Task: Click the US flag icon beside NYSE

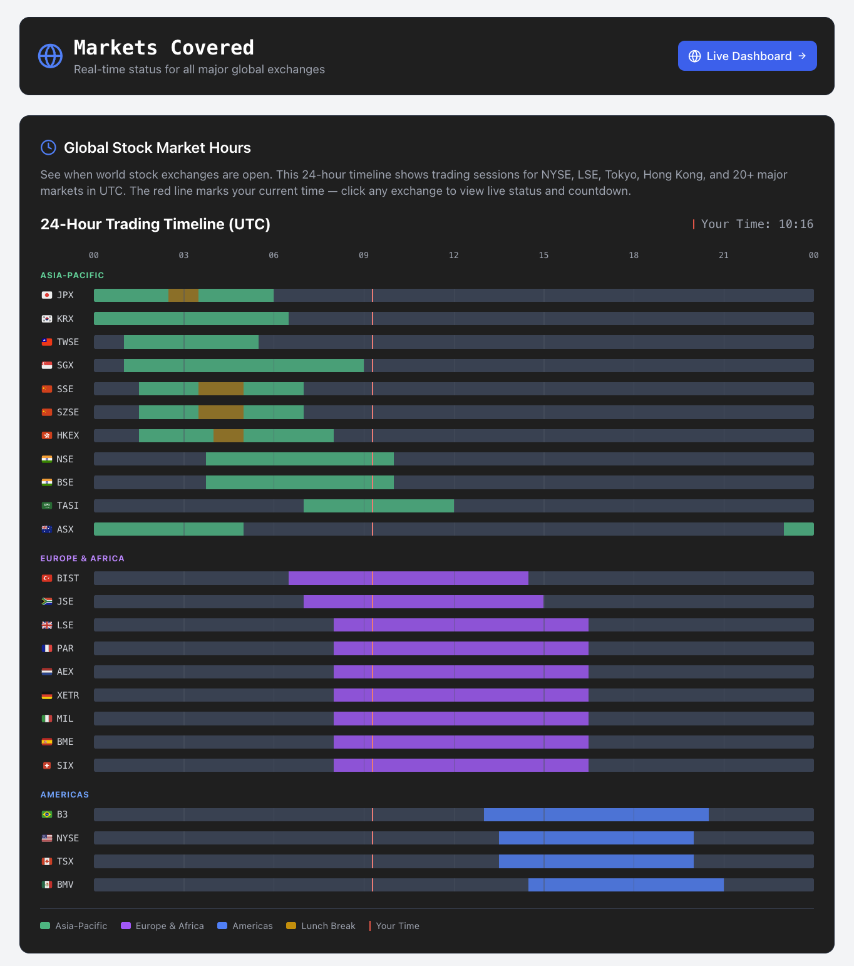Action: coord(47,838)
